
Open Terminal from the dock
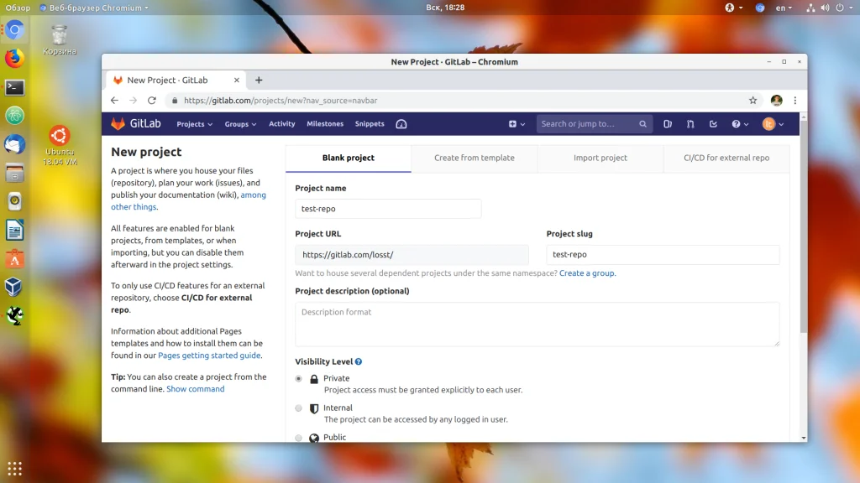pyautogui.click(x=15, y=87)
